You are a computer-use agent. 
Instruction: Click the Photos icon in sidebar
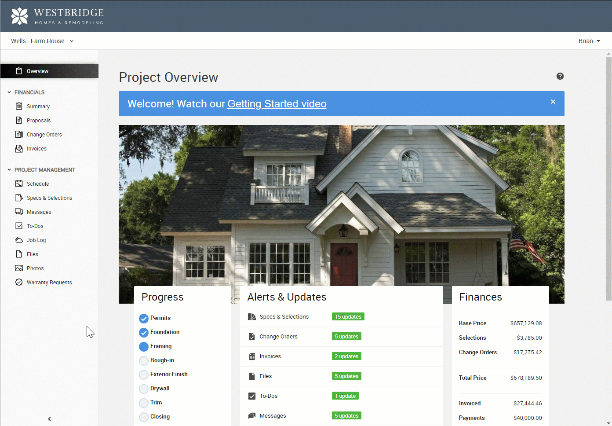pos(19,268)
